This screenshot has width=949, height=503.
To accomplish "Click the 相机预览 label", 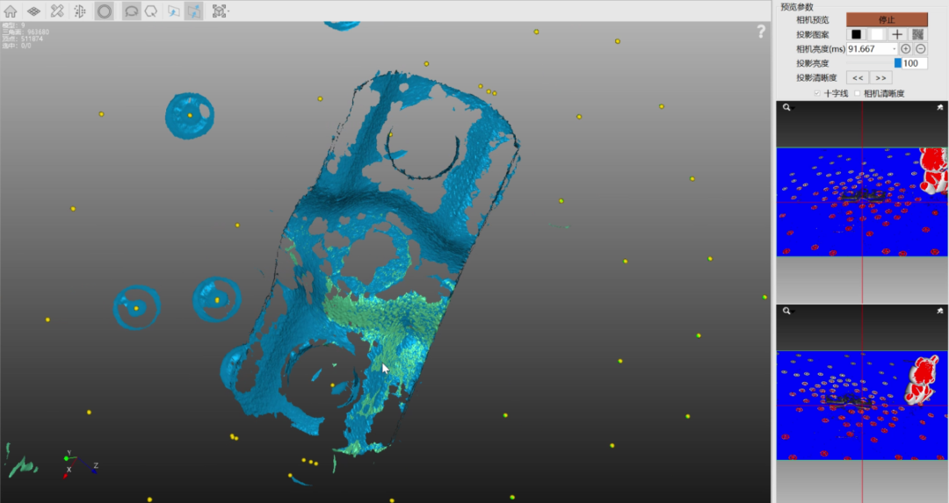I will 813,20.
